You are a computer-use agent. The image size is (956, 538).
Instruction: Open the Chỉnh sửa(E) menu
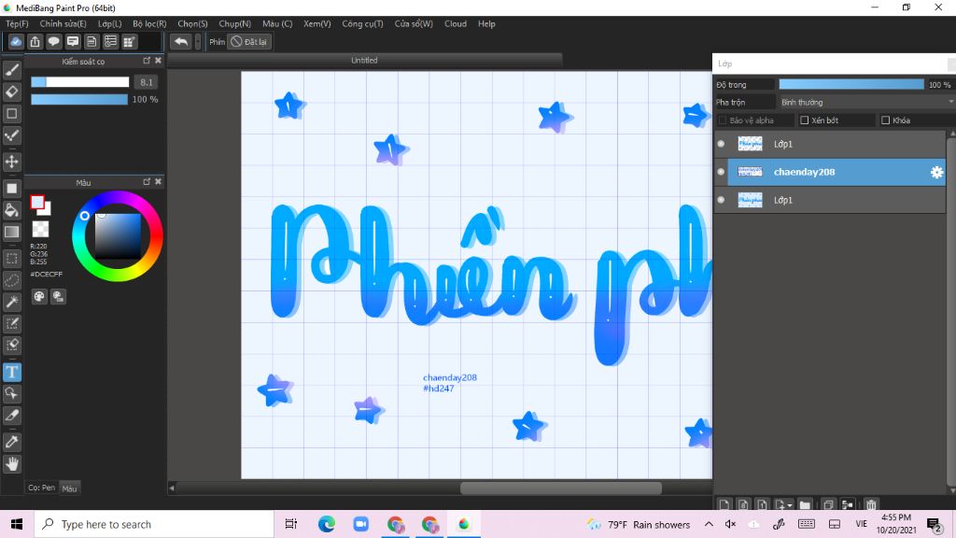(x=63, y=23)
